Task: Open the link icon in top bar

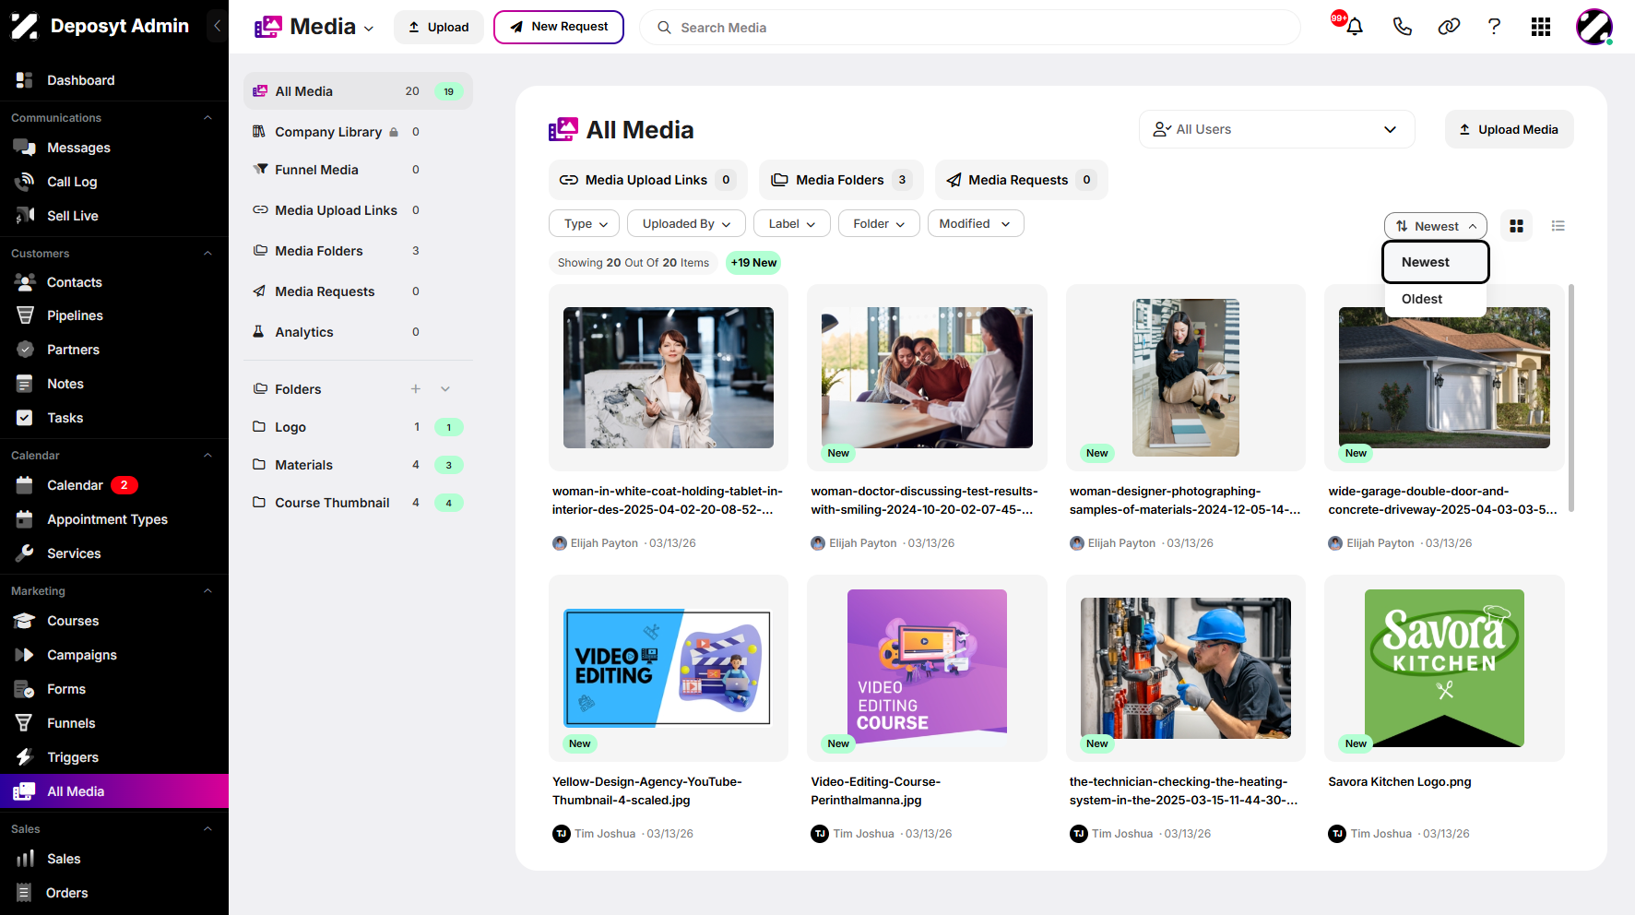Action: coord(1449,27)
